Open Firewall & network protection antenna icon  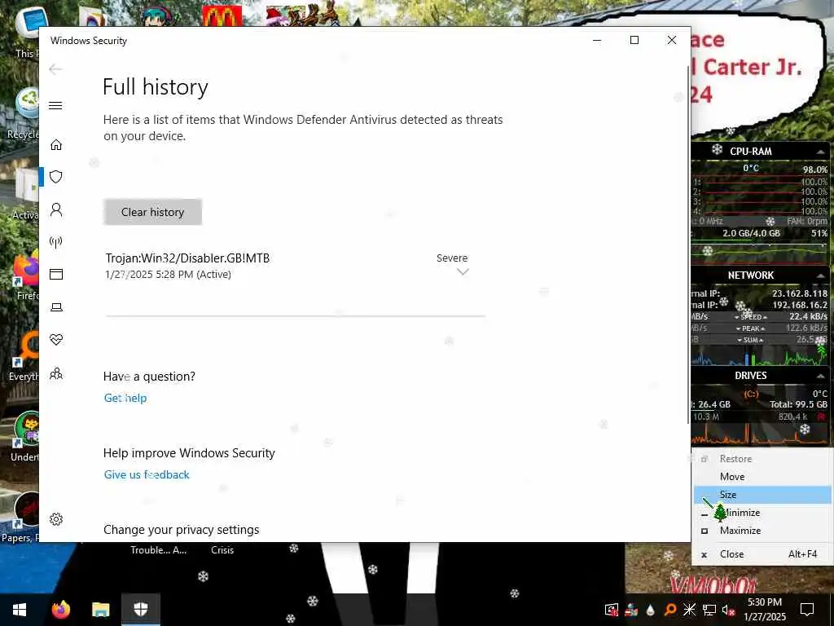56,242
